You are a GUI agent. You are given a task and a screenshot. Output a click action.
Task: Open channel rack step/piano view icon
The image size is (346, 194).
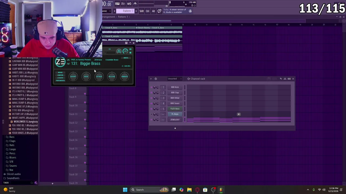(x=289, y=79)
